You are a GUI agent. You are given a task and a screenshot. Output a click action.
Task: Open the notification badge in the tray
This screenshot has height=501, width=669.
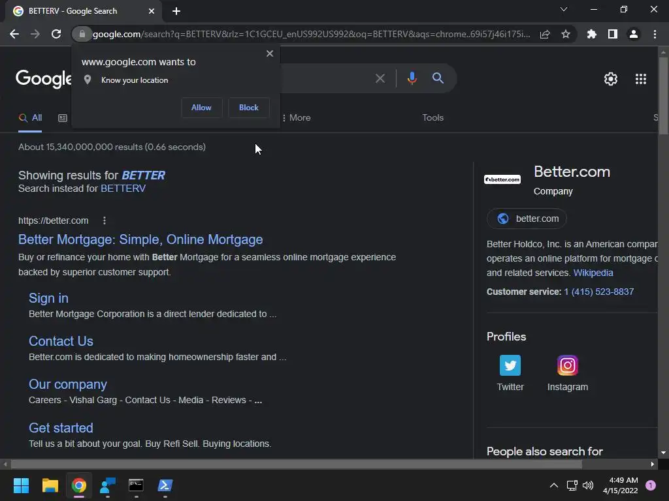point(651,485)
